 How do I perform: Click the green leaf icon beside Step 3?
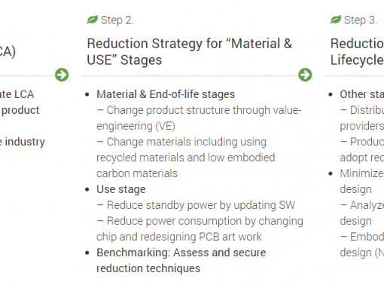pyautogui.click(x=336, y=20)
